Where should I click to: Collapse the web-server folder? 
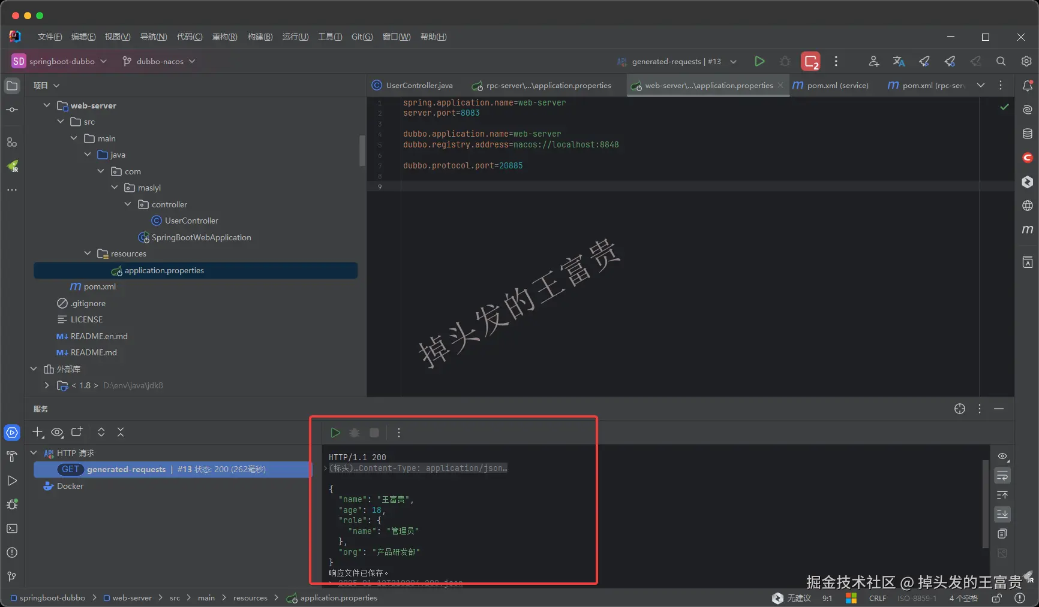click(47, 105)
